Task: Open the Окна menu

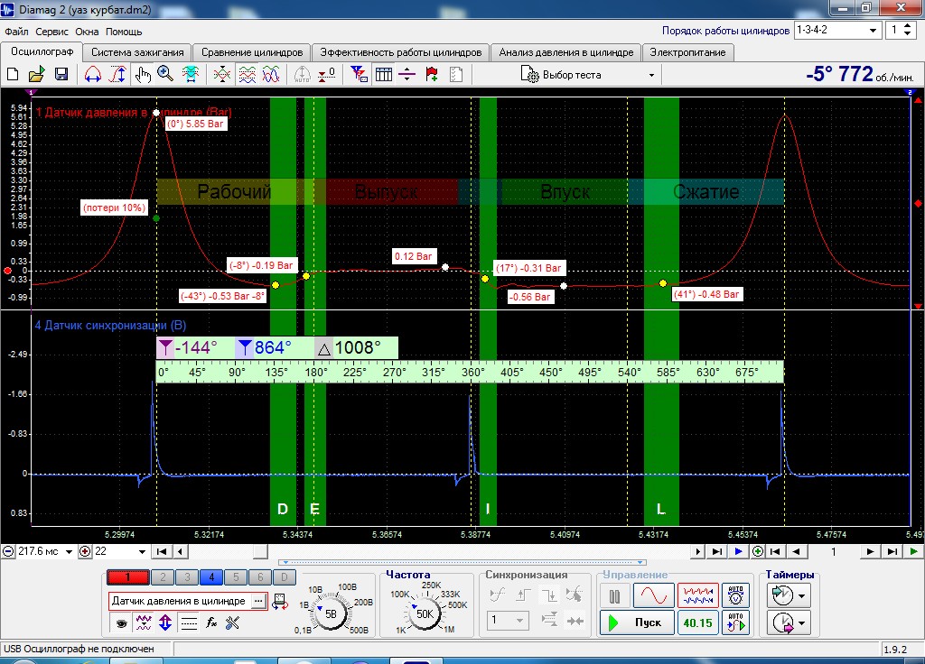Action: pyautogui.click(x=87, y=32)
